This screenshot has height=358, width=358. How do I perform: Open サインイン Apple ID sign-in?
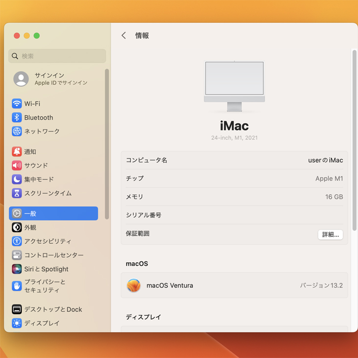tap(50, 79)
